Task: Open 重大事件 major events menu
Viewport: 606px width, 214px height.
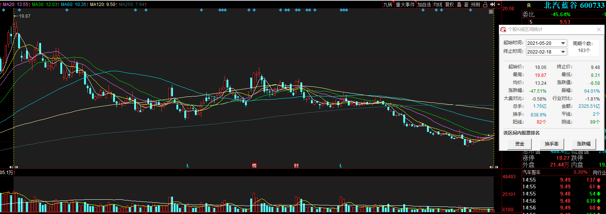Action: [405, 5]
